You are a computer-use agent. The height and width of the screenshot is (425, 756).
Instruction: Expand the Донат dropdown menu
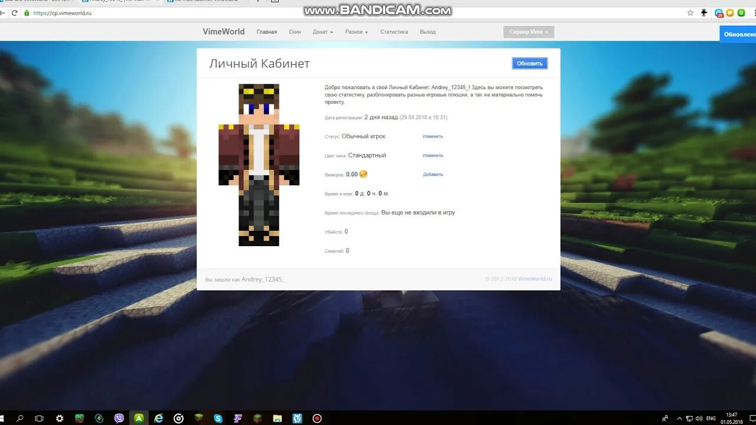tap(323, 32)
